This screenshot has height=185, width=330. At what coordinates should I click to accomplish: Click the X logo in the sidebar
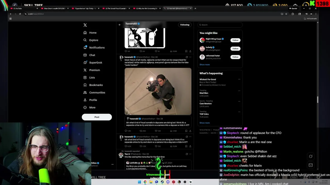point(85,25)
